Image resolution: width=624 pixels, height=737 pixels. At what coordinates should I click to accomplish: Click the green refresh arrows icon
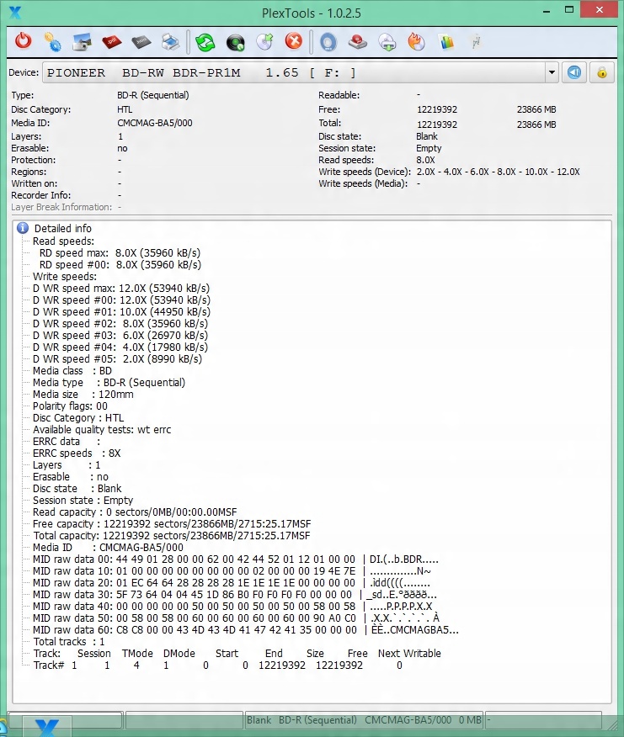(x=205, y=41)
